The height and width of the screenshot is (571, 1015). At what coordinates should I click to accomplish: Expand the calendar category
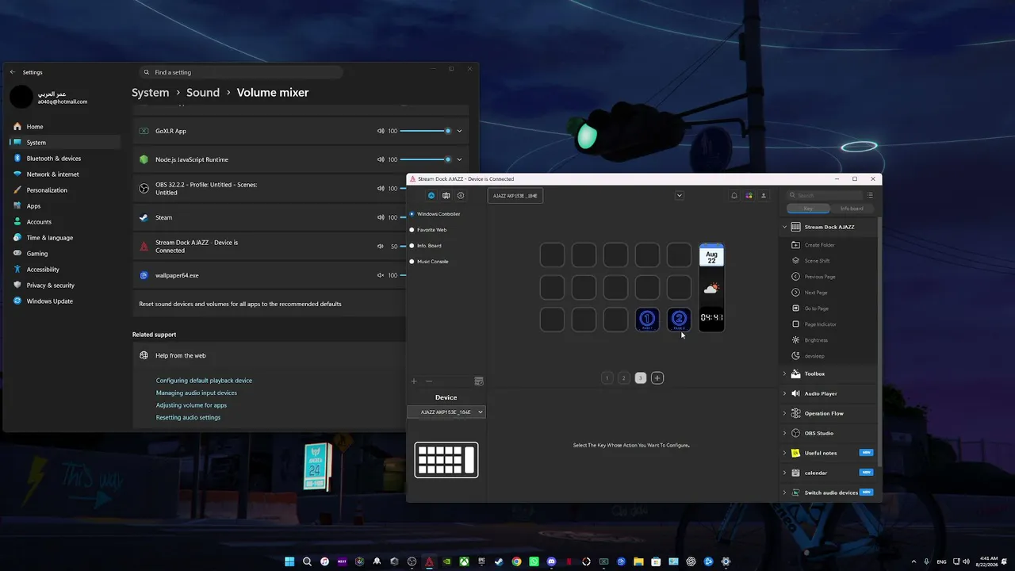click(785, 473)
